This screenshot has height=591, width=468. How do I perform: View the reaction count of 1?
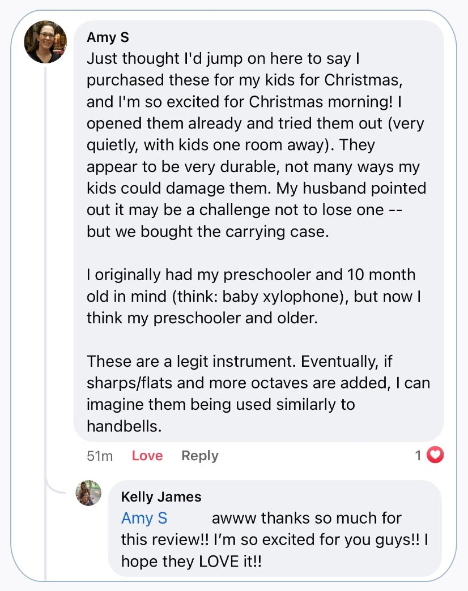tap(418, 455)
